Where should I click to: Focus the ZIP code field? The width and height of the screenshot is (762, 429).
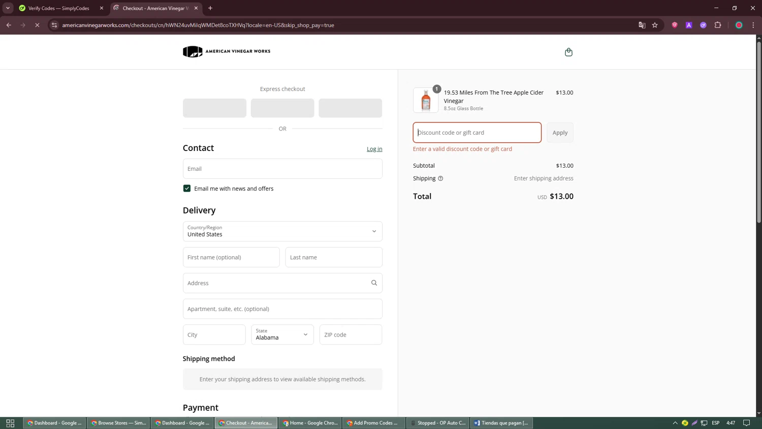351,334
